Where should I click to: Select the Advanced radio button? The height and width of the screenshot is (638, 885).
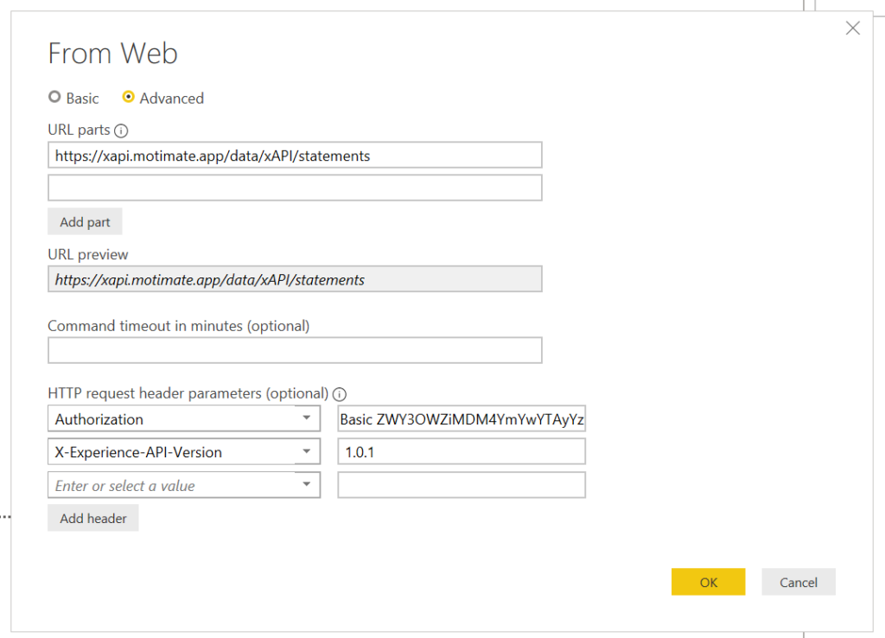(129, 98)
